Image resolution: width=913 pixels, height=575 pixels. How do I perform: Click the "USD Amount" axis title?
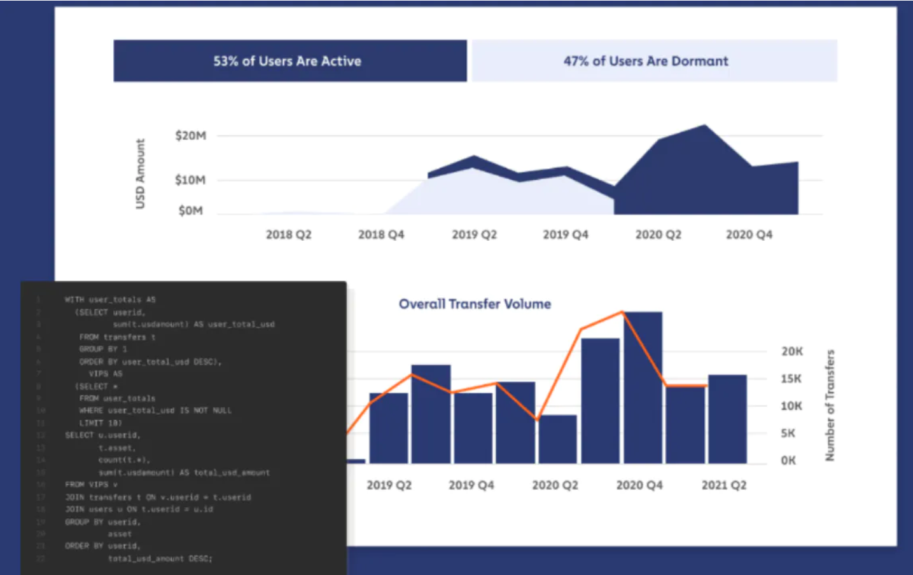141,173
